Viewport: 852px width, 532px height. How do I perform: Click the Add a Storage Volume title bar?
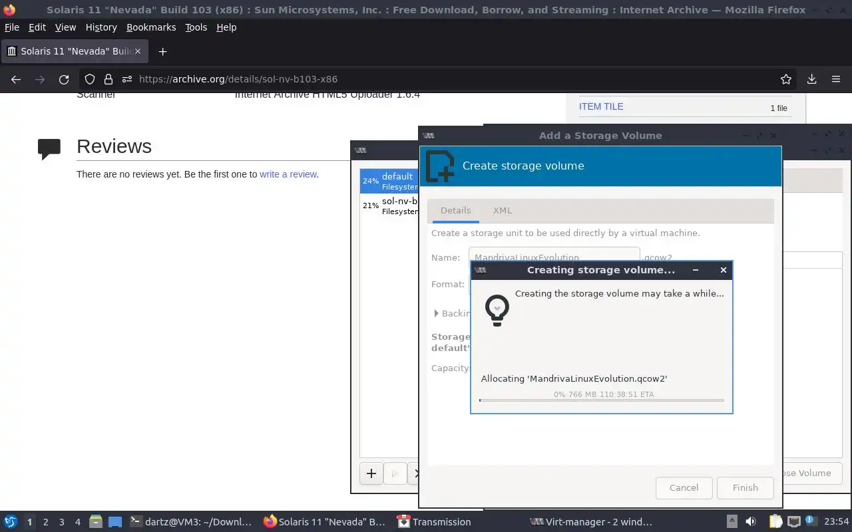(600, 136)
